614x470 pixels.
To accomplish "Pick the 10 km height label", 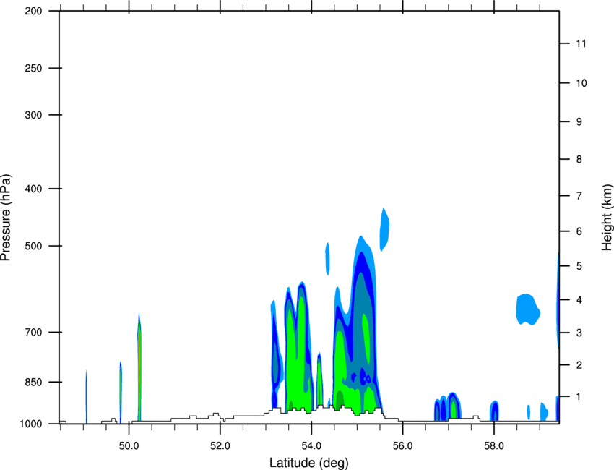I will pos(581,83).
